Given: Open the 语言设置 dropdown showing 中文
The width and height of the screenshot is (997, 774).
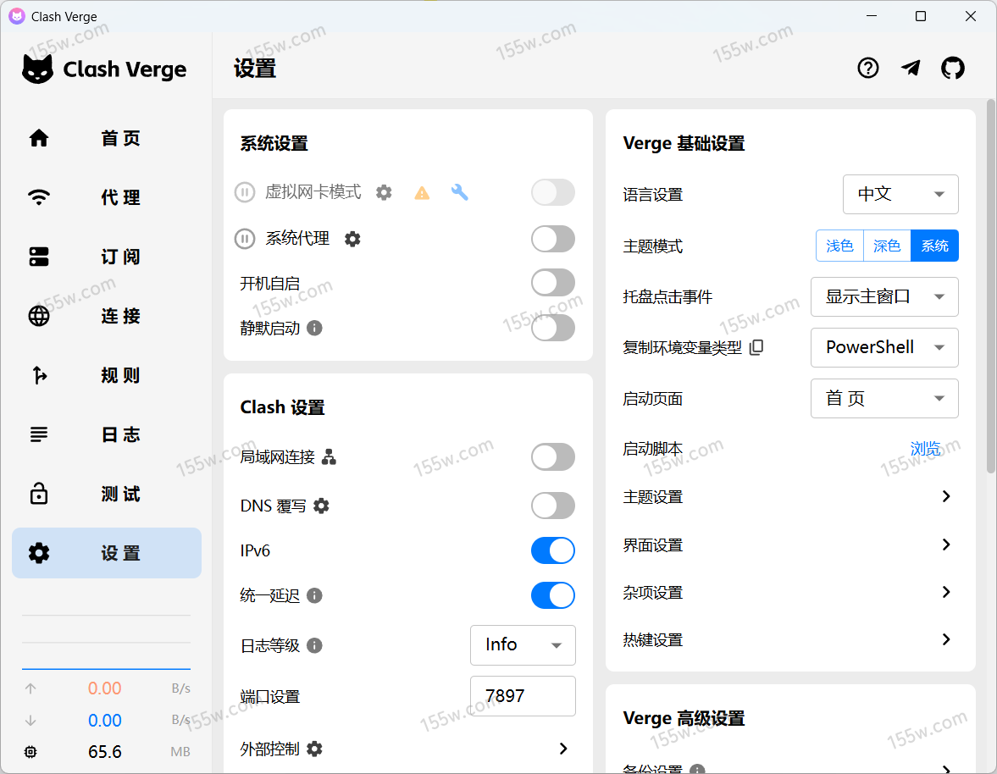Looking at the screenshot, I should point(900,194).
